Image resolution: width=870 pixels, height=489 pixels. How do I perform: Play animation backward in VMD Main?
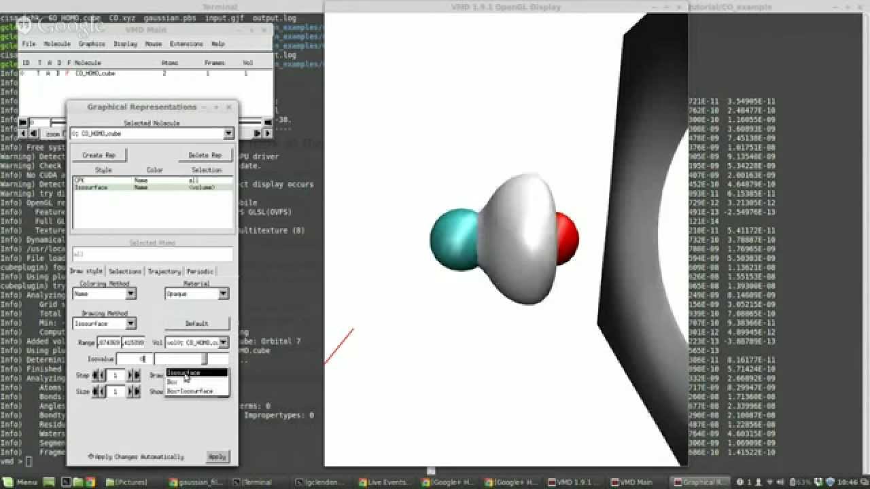[x=22, y=133]
